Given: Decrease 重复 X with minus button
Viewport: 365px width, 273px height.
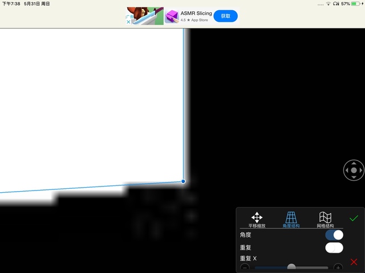Looking at the screenshot, I should (x=245, y=267).
